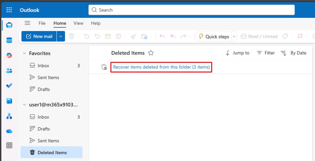
Task: Expand the New mail dropdown arrow
Action: [61, 37]
